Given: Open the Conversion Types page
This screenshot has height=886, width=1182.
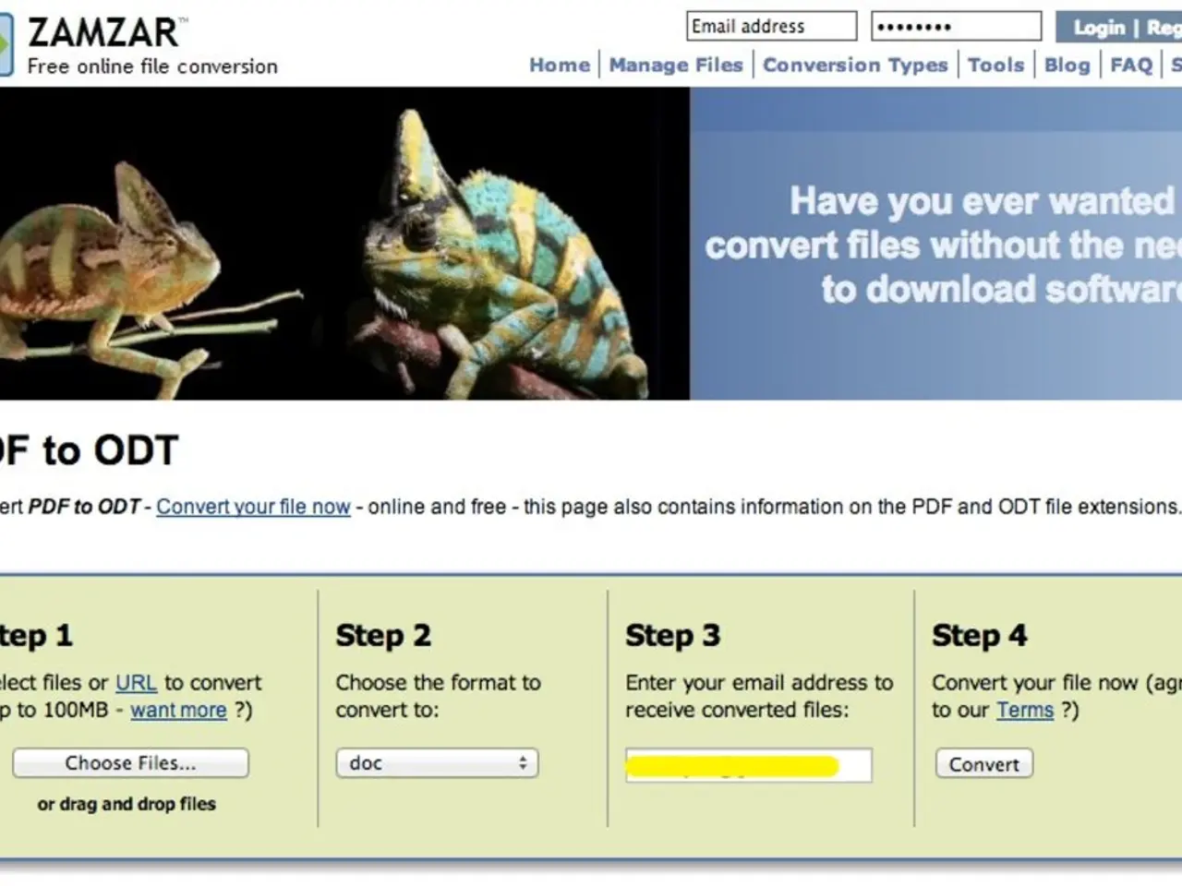Looking at the screenshot, I should pos(855,65).
